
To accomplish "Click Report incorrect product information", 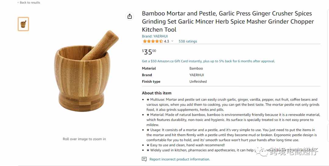I will [180, 159].
